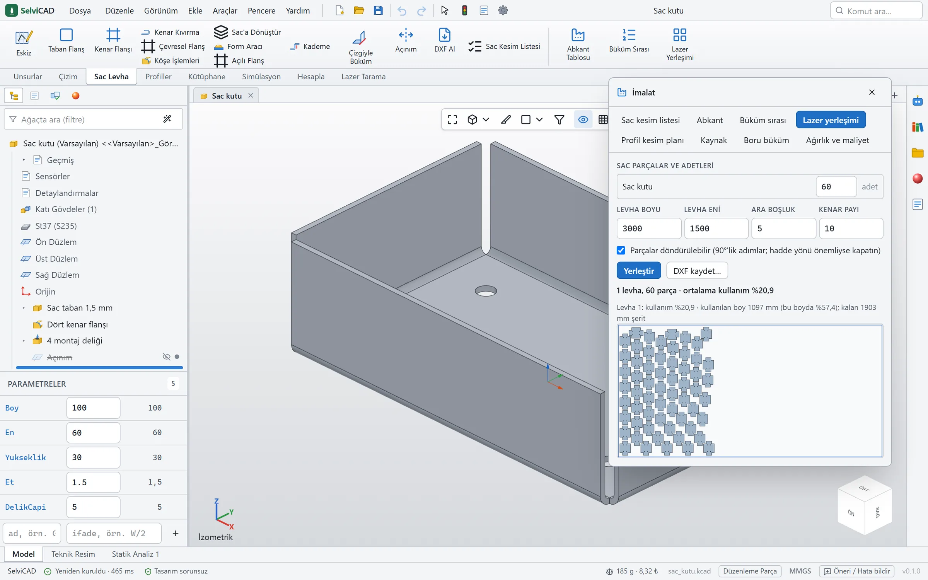Add a new parameter with the plus button
Screen dimensions: 928x580
(175, 533)
